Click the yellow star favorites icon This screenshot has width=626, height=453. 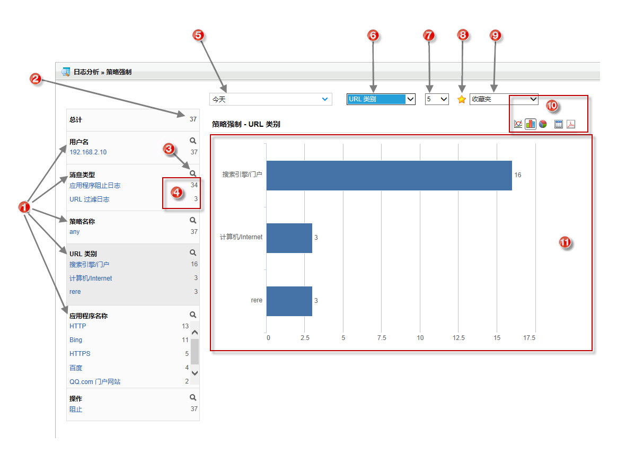pos(461,99)
